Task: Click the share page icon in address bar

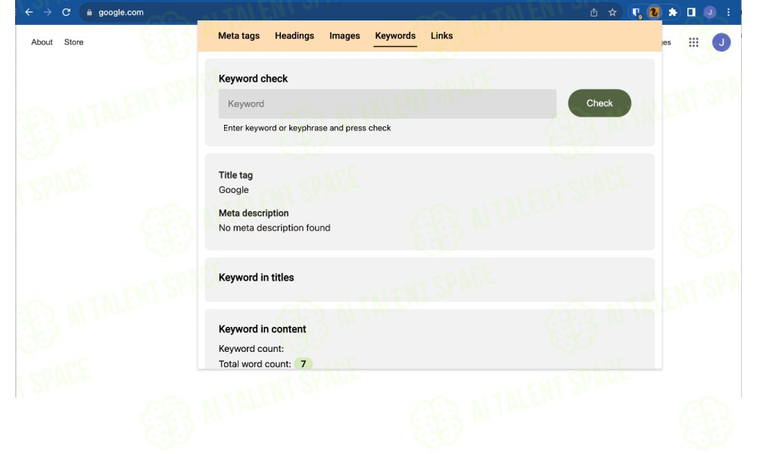Action: click(x=593, y=13)
